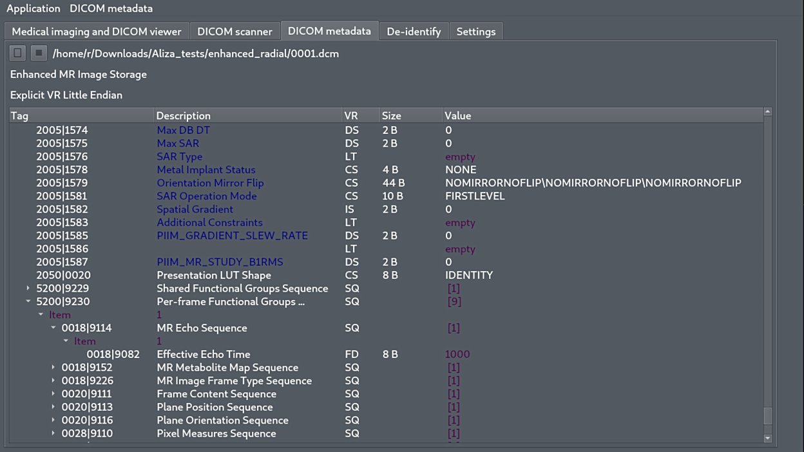
Task: Switch to Medical imaging and DICOM viewer tab
Action: [x=97, y=32]
